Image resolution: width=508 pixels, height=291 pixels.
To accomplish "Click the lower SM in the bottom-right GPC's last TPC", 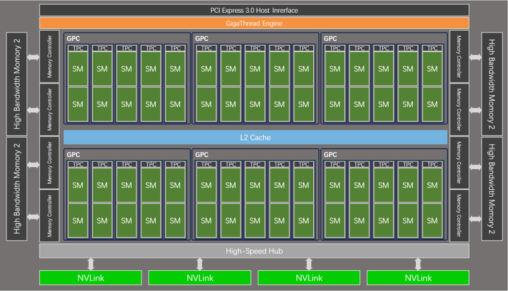I will pyautogui.click(x=432, y=220).
